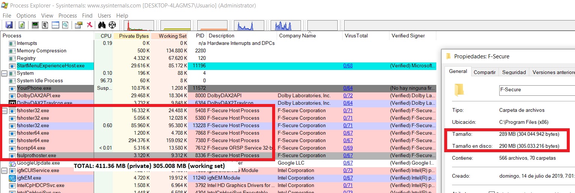
Task: Open VirusTotal 0/69 link for fsorsp64.exe
Action: 348,148
